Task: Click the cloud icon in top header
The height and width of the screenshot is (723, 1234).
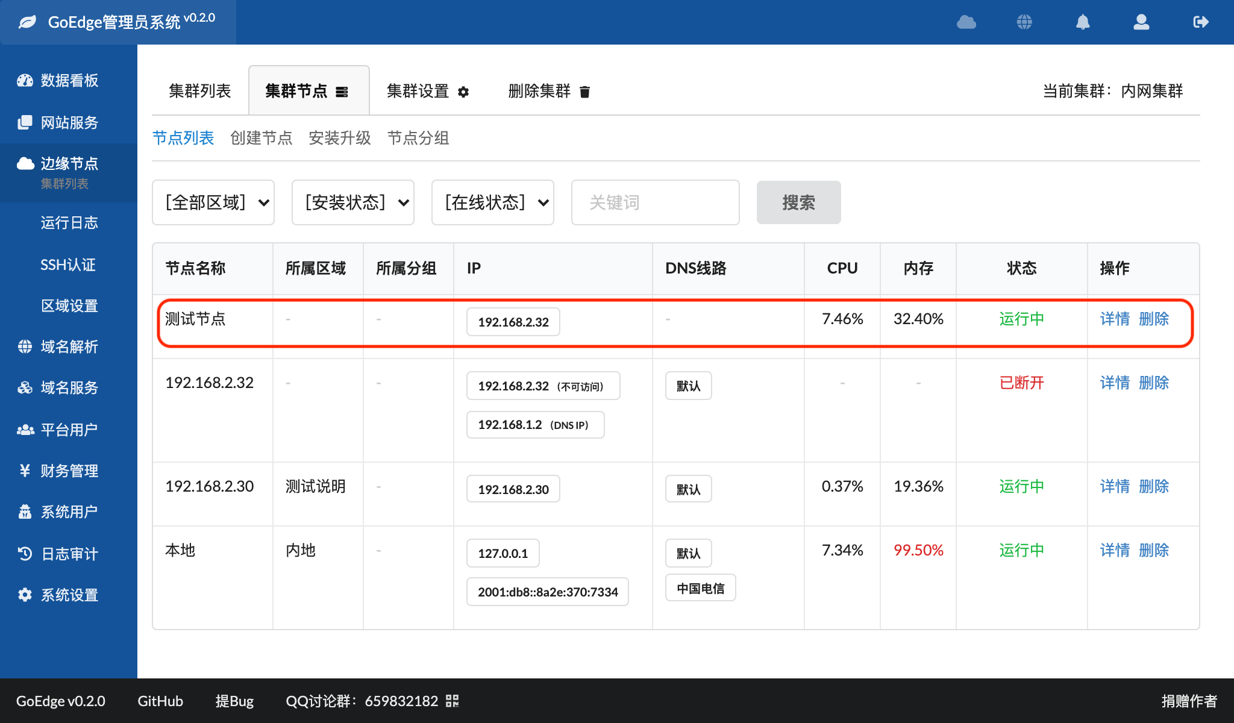Action: coord(966,22)
